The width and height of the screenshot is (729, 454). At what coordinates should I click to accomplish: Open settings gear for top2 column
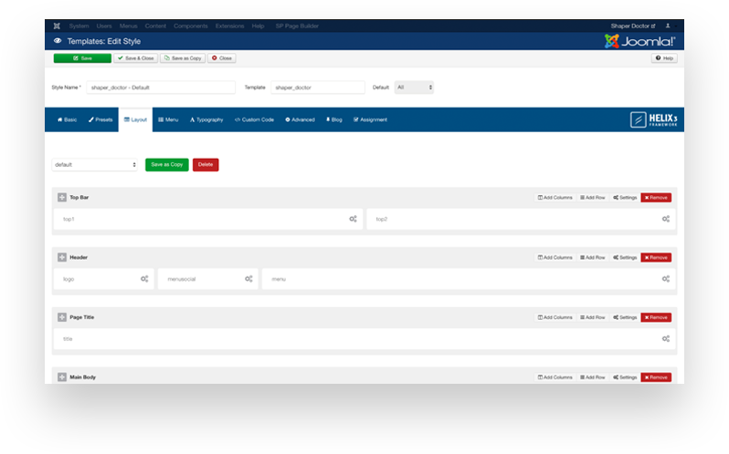tap(666, 219)
